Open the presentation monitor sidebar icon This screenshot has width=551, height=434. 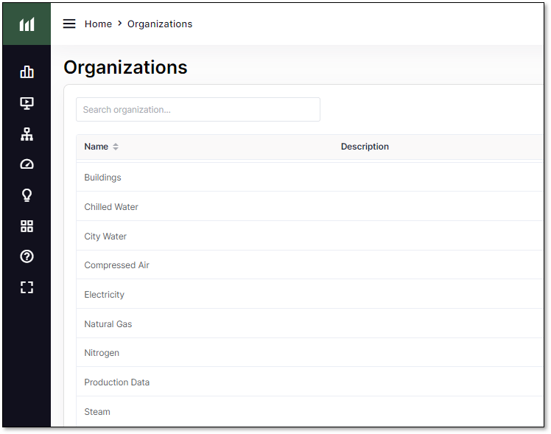tap(27, 103)
